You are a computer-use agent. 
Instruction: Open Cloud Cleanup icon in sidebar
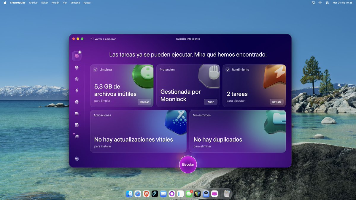pos(77,136)
